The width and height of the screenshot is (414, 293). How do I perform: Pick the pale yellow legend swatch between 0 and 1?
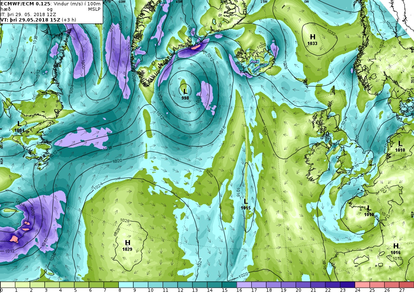pyautogui.click(x=7, y=285)
